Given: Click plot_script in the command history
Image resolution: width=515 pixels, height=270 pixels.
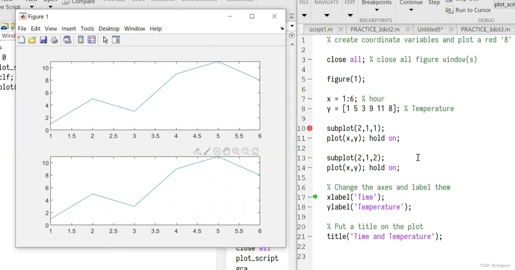Looking at the screenshot, I should point(257,258).
